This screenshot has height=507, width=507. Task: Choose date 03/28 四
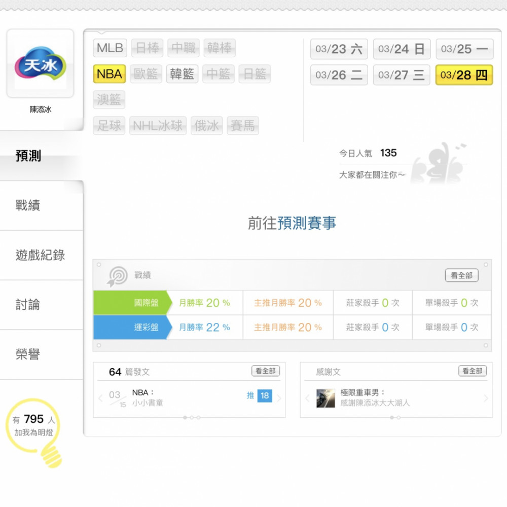(464, 75)
